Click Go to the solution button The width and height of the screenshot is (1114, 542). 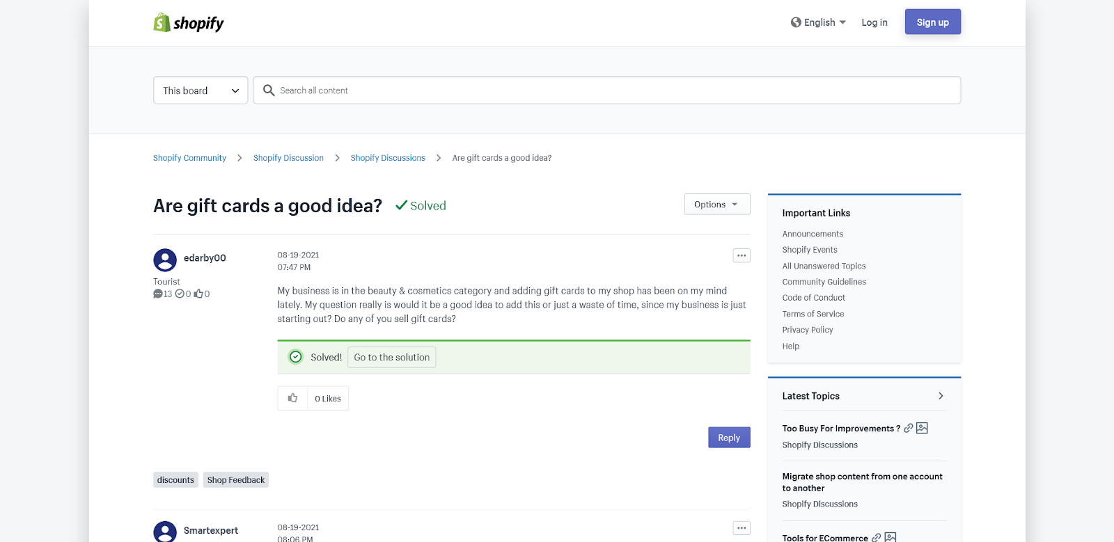391,358
